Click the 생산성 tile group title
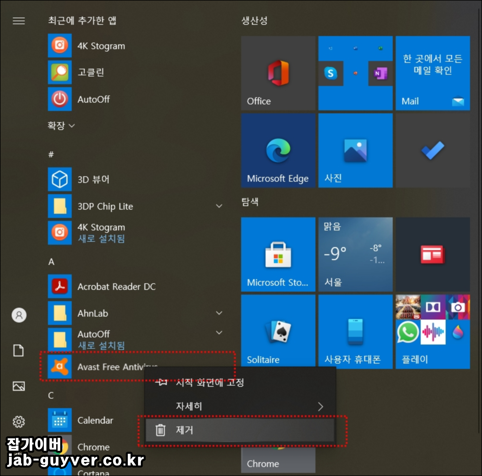The height and width of the screenshot is (476, 482). point(254,21)
